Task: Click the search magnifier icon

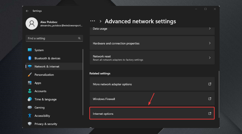Action: tap(79, 38)
